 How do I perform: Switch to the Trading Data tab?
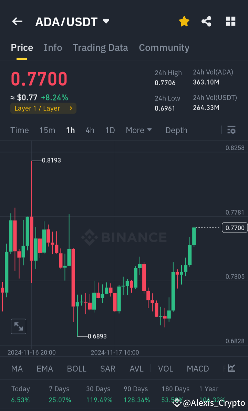100,48
